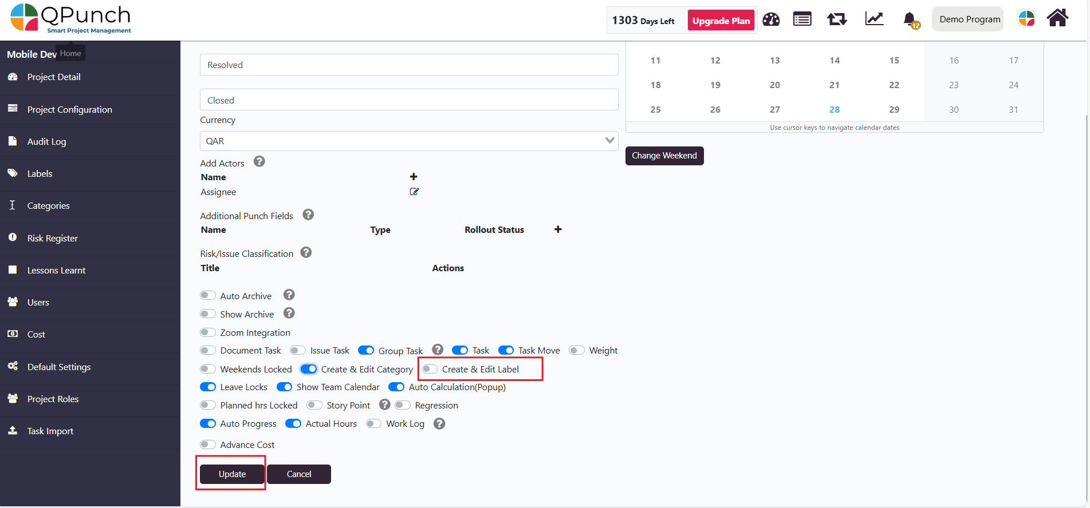Viewport: 1090px width, 508px height.
Task: Select date 28 in the calendar
Action: pyautogui.click(x=835, y=109)
